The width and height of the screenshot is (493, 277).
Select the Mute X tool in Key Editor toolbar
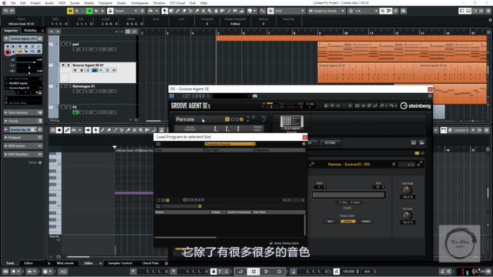(134, 130)
